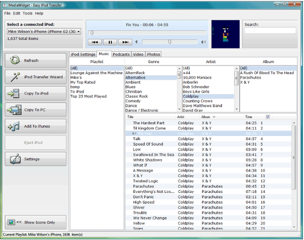Open the Edit menu

point(16,13)
